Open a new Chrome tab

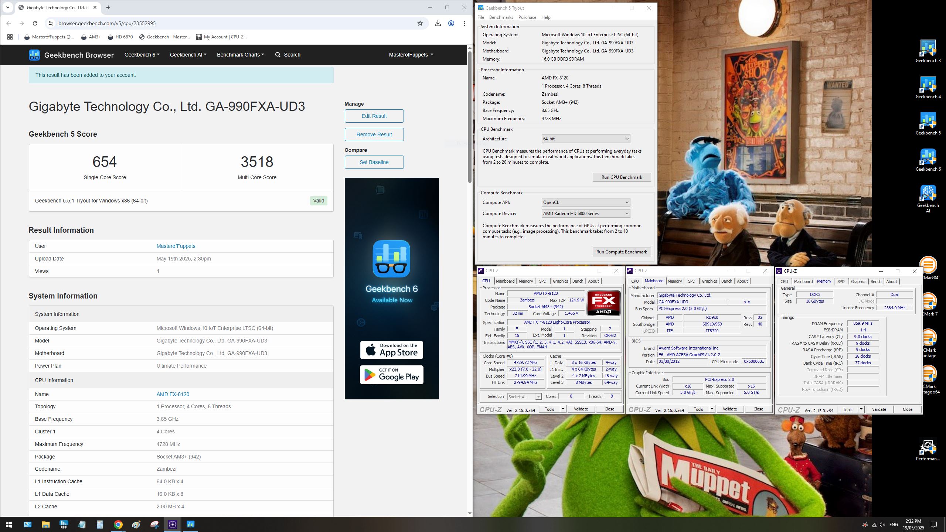[x=108, y=7]
